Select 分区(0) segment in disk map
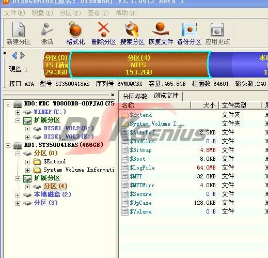The width and height of the screenshot is (268, 258). click(56, 65)
